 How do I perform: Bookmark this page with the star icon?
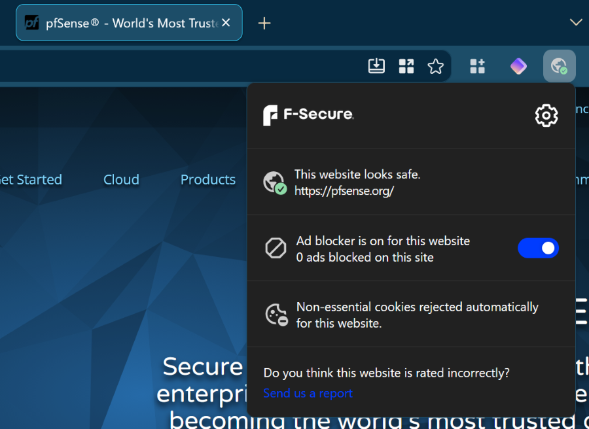click(x=435, y=67)
